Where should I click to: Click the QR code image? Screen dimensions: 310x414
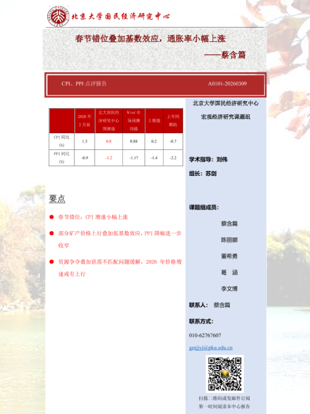[225, 374]
